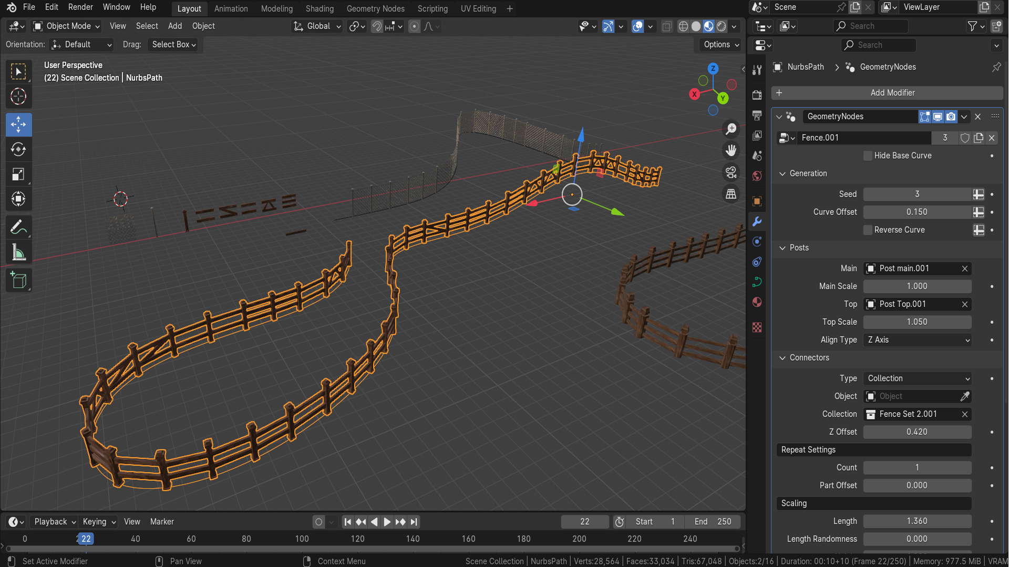Click the Curve Offset 0.150 slider

tap(918, 212)
